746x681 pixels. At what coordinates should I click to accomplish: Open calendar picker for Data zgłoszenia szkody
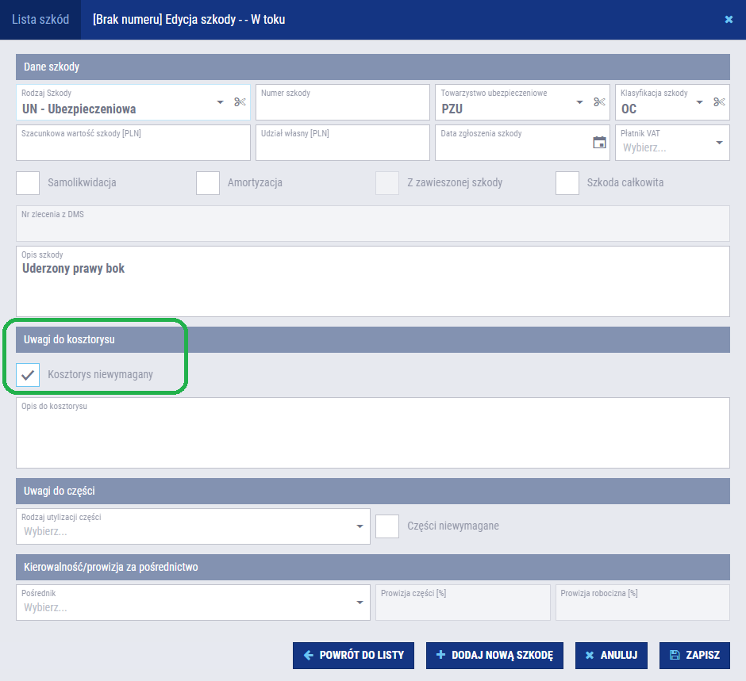click(x=599, y=143)
